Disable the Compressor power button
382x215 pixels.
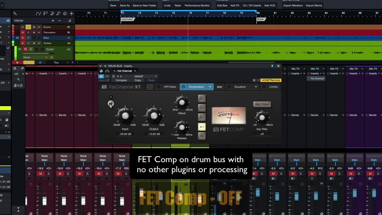(x=184, y=87)
